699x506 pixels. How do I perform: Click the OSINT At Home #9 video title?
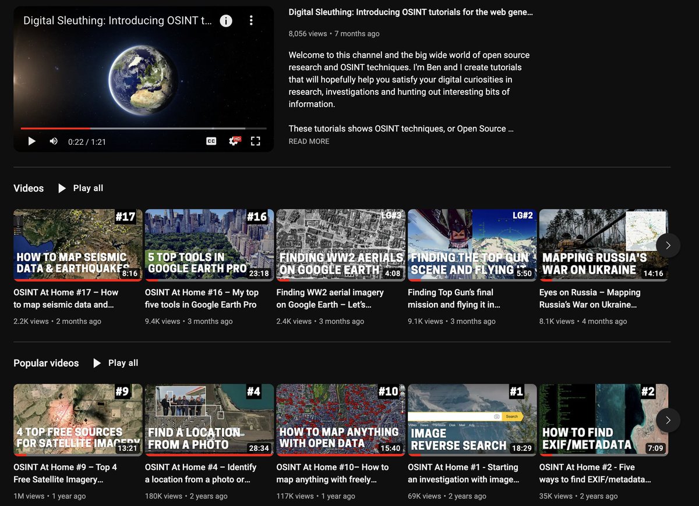click(x=65, y=473)
